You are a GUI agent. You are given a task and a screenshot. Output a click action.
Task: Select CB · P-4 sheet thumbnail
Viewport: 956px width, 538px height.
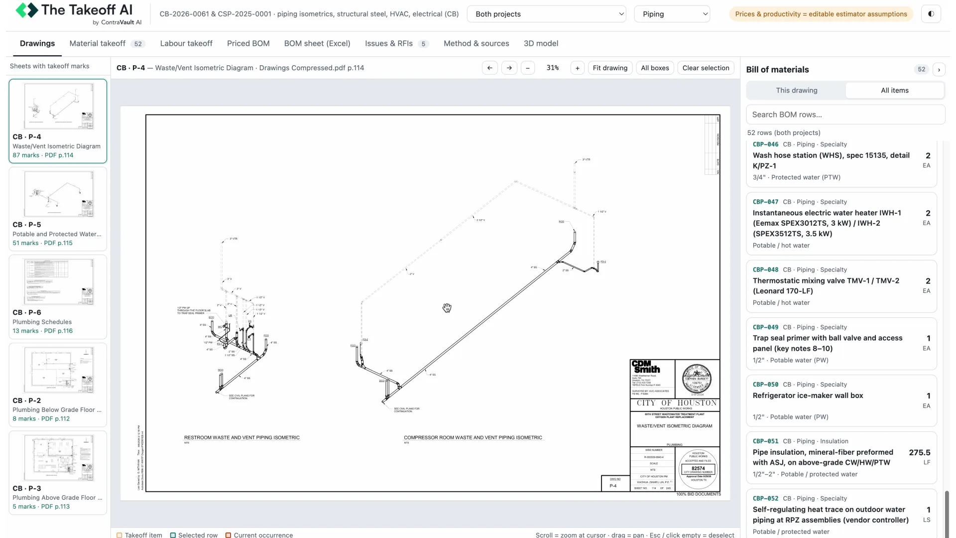click(x=58, y=121)
